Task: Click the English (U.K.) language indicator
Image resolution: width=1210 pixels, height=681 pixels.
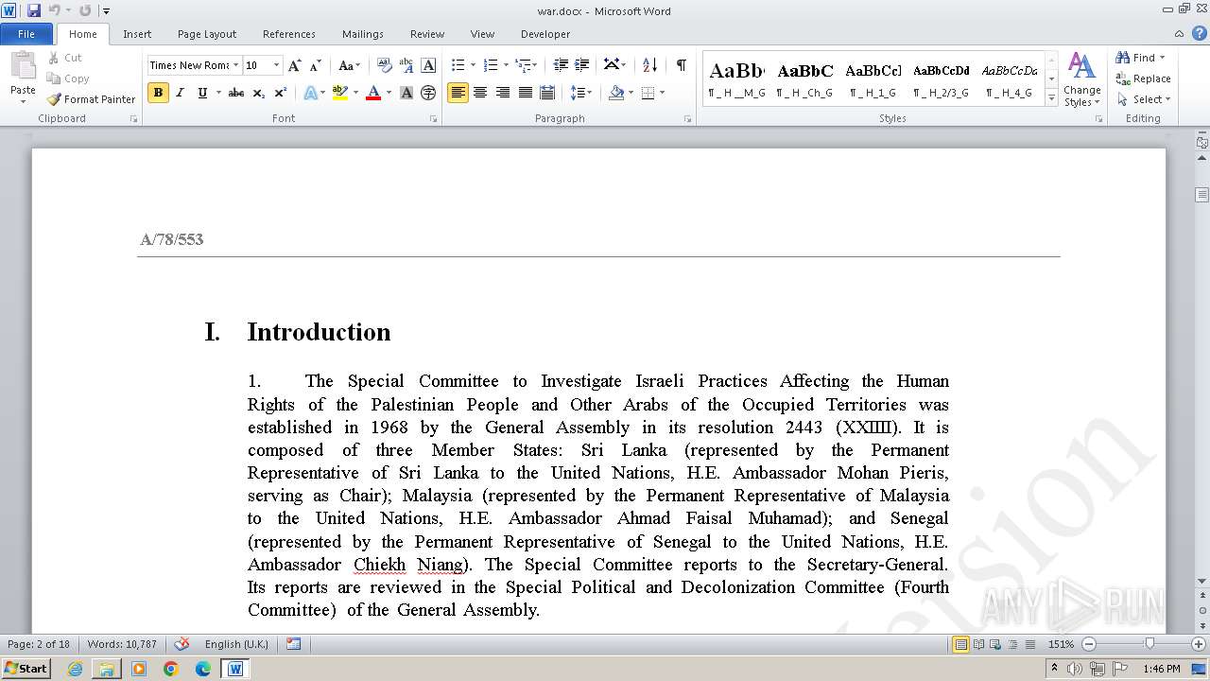Action: coord(236,644)
